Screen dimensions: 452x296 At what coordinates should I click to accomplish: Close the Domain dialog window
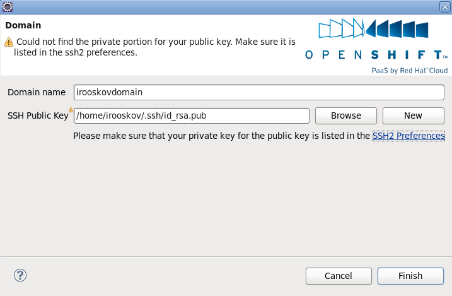(445, 7)
